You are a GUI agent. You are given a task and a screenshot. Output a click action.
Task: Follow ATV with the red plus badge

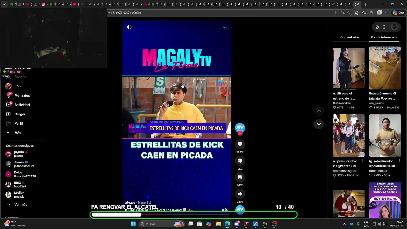240,133
